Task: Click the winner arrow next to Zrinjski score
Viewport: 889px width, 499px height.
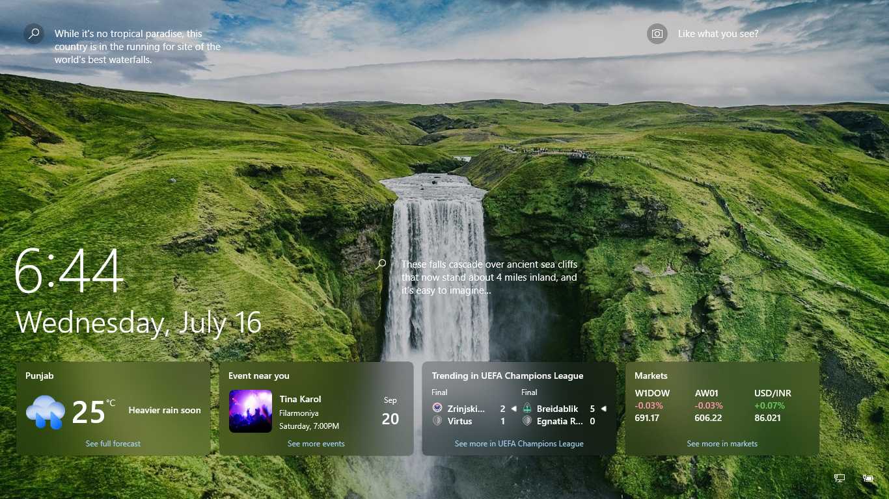Action: (513, 409)
